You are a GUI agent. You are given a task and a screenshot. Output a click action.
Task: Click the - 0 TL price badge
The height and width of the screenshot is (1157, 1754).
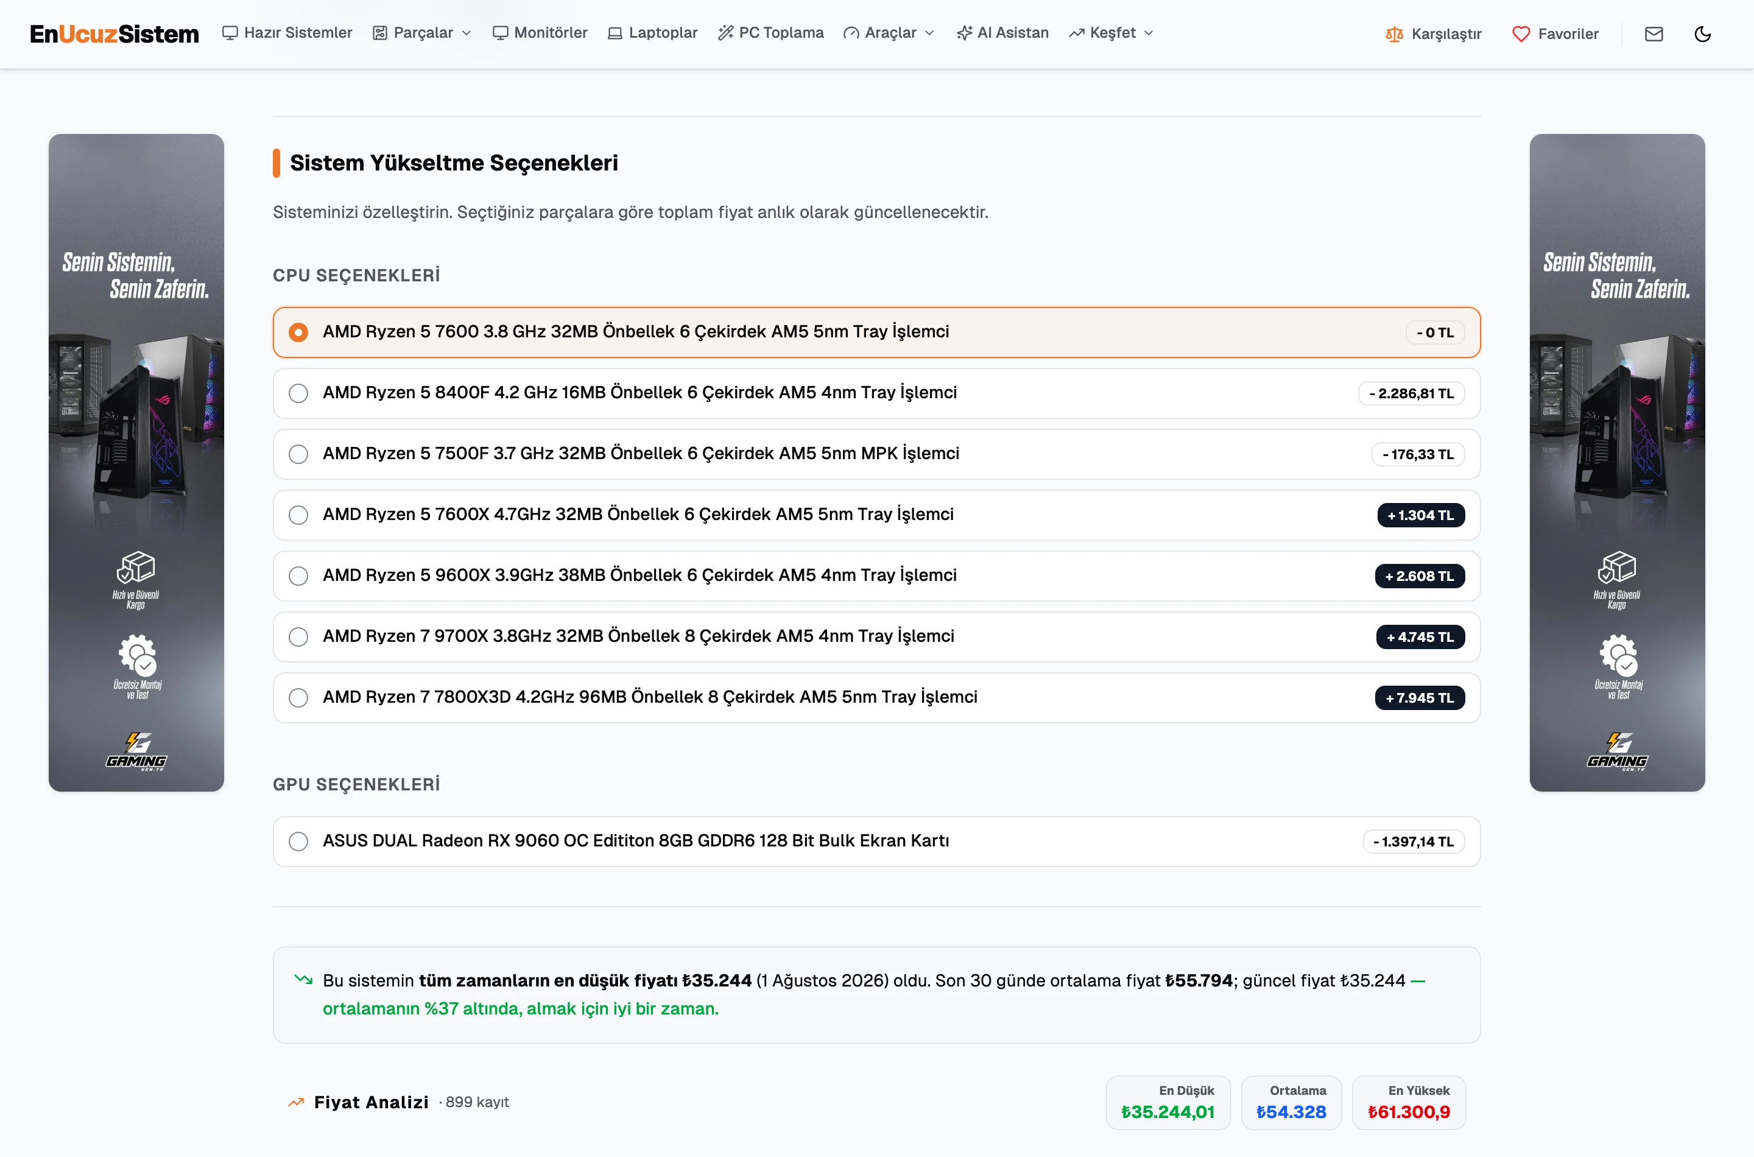coord(1435,332)
